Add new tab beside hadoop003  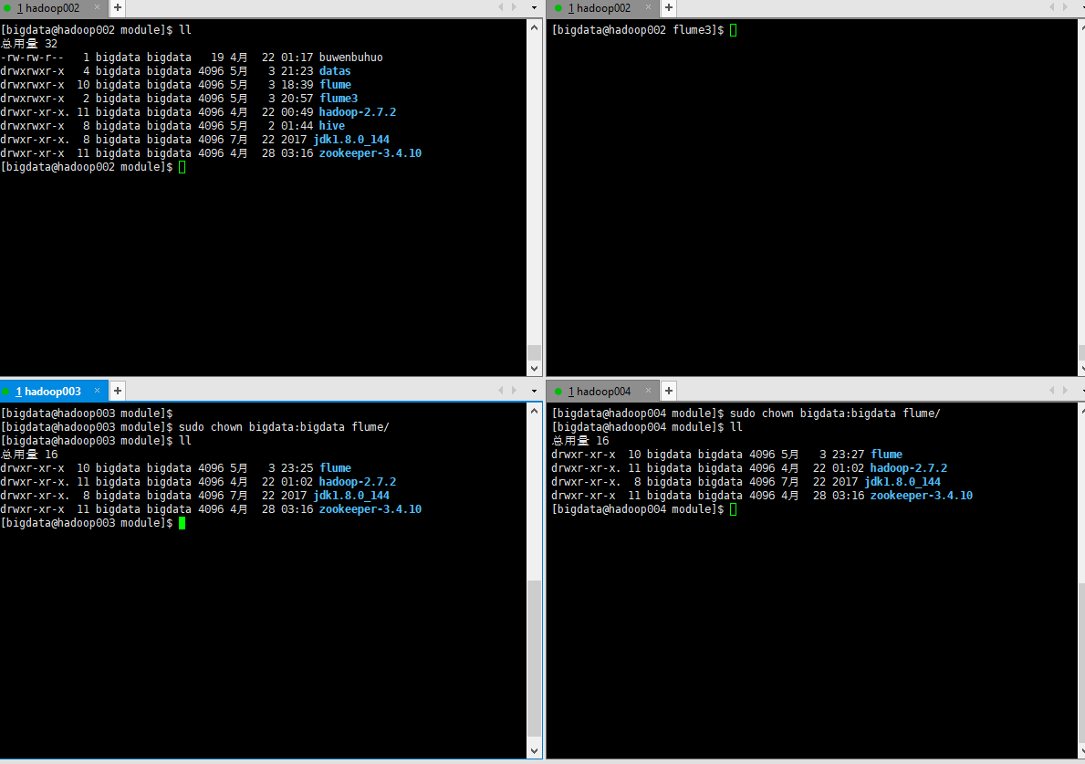coord(118,391)
